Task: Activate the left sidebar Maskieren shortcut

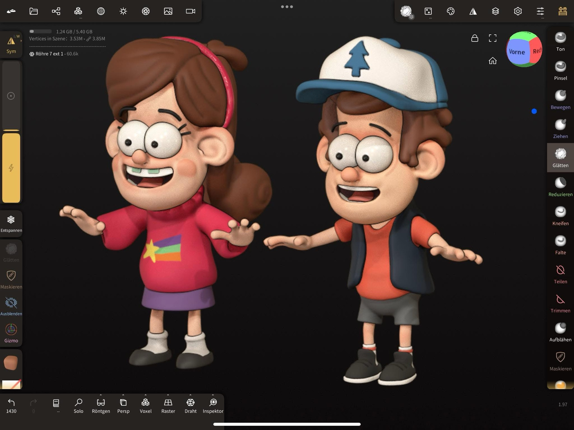Action: 11,279
